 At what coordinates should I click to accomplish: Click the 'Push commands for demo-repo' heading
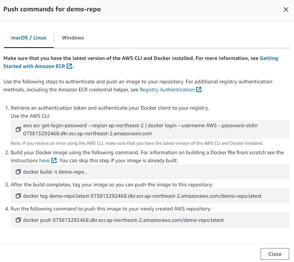pyautogui.click(x=52, y=9)
